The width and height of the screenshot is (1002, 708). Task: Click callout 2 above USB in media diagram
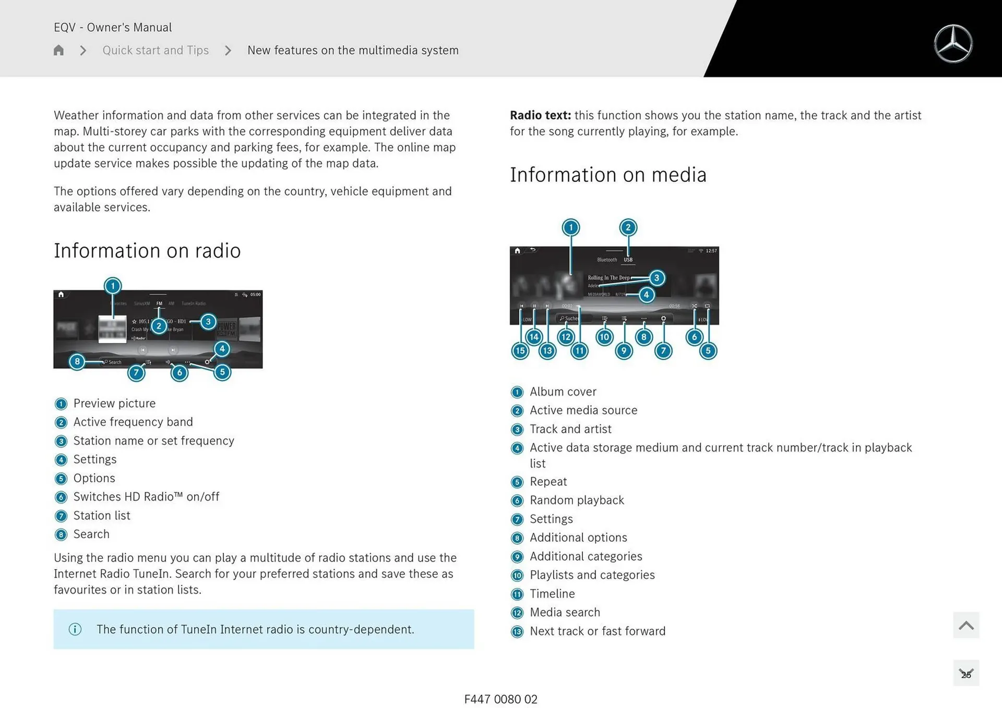(628, 227)
